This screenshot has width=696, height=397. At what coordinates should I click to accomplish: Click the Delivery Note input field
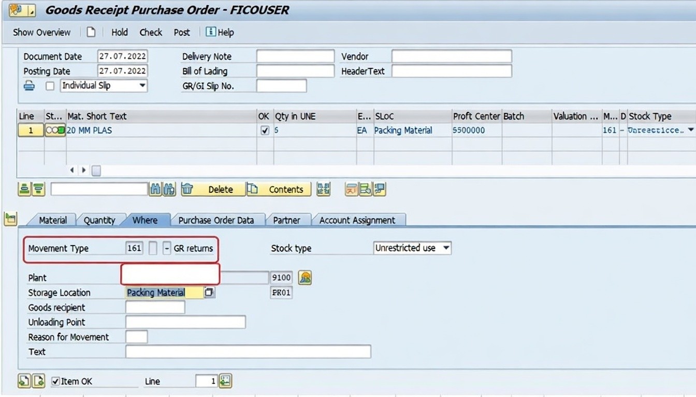pos(295,56)
